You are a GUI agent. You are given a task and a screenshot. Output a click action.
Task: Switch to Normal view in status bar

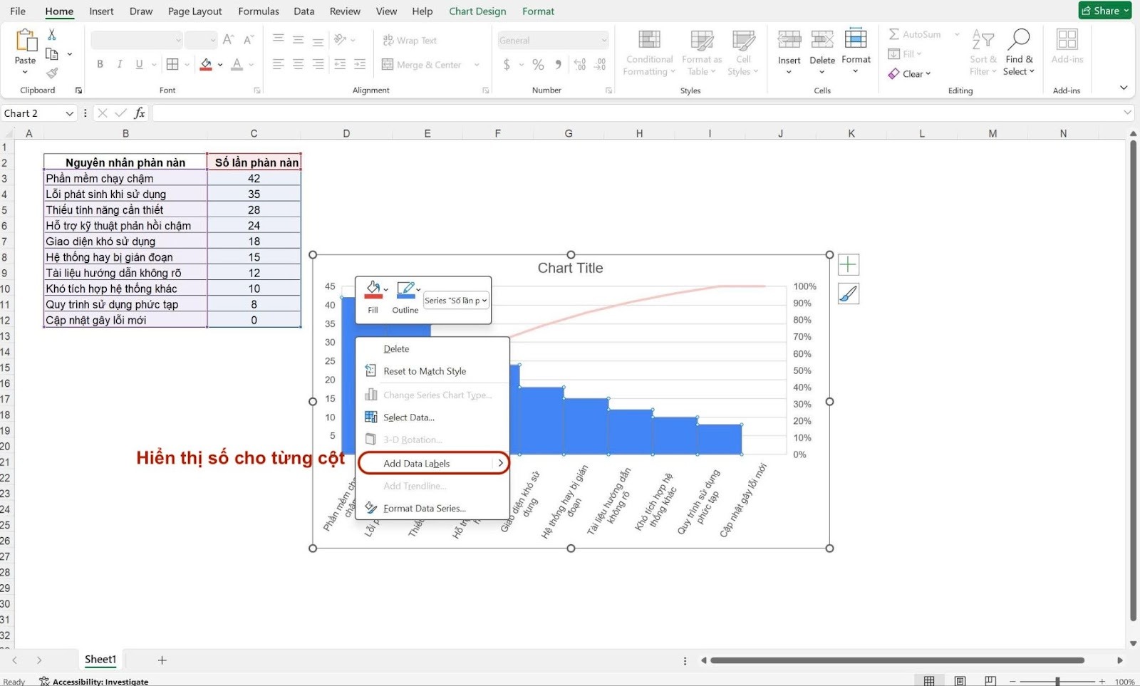929,681
